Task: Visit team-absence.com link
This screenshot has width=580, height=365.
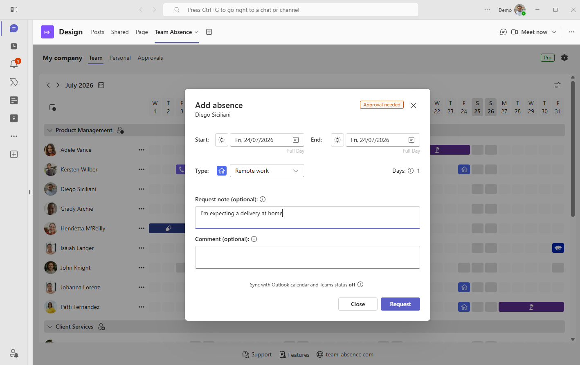Action: click(345, 354)
